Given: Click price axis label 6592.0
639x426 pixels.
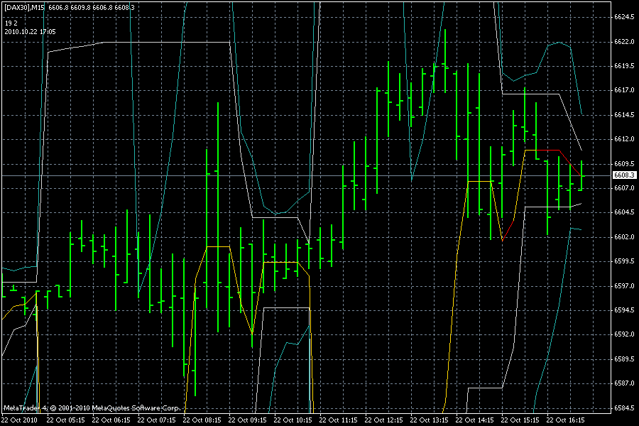Looking at the screenshot, I should [x=624, y=334].
